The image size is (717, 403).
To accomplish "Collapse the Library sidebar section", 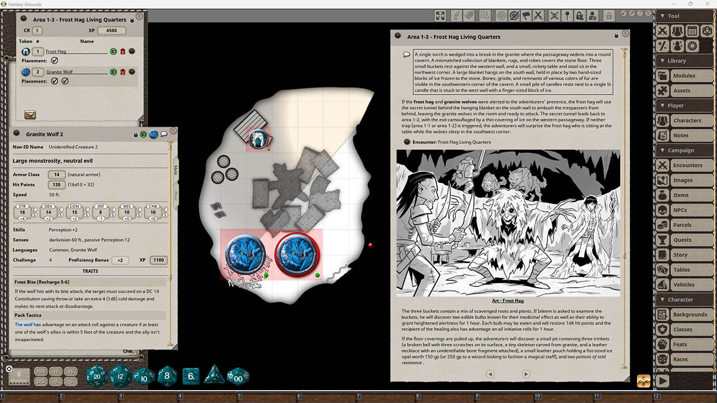I will coord(684,60).
